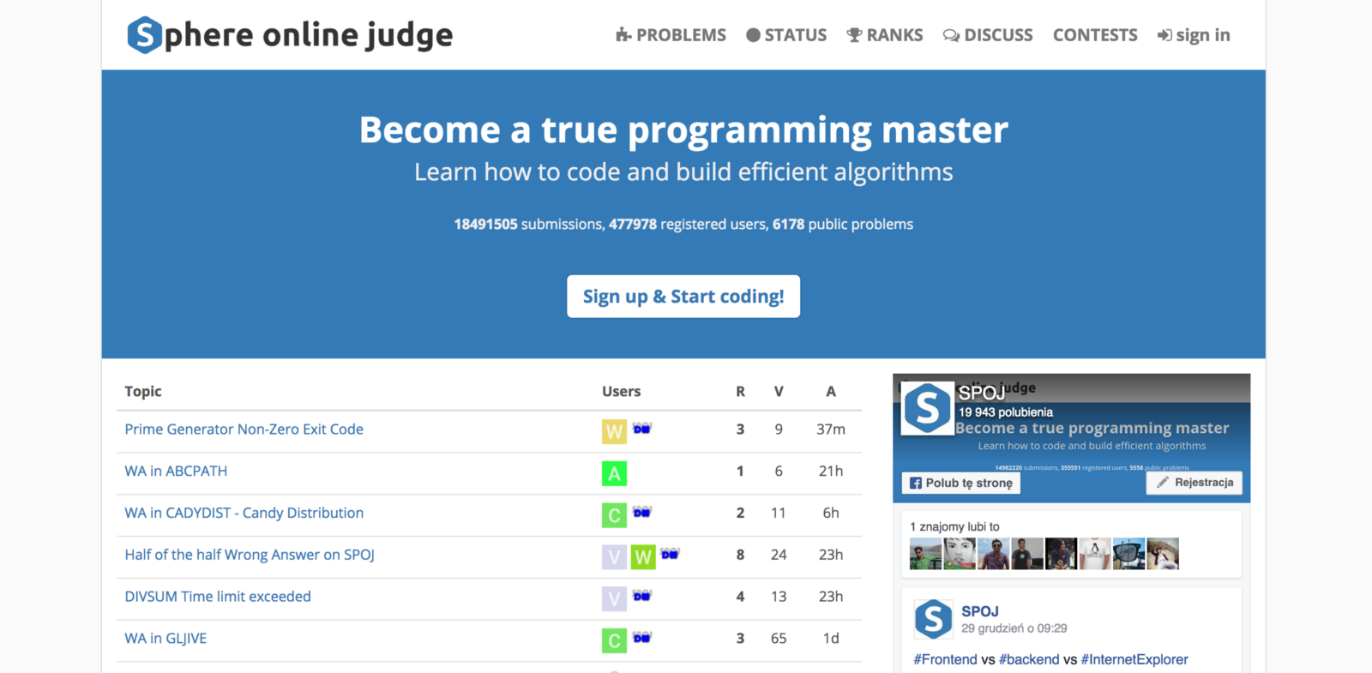Click 1 znajomy lubi to text
Viewport: 1372px width, 673px height.
point(954,527)
